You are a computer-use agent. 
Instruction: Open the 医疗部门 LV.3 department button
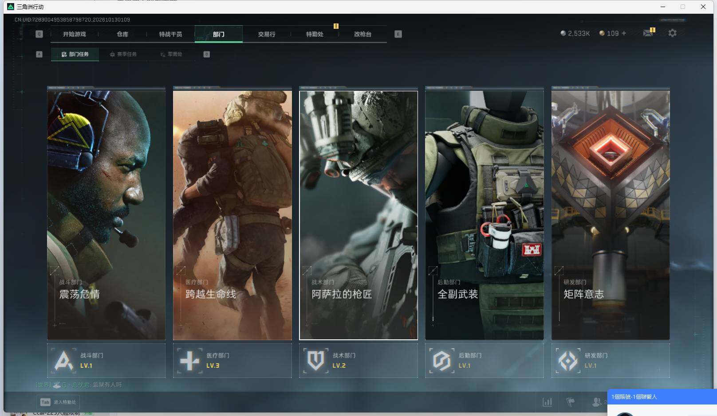232,361
